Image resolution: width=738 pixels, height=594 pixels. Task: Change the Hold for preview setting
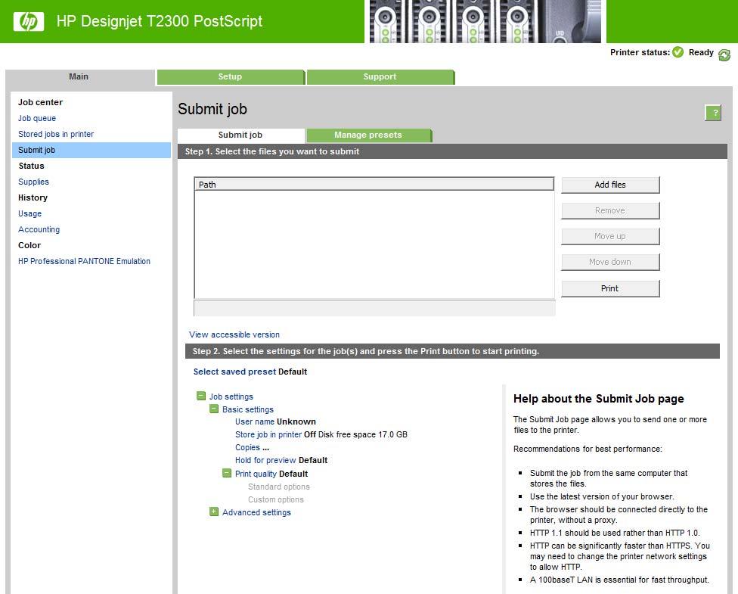pyautogui.click(x=265, y=460)
